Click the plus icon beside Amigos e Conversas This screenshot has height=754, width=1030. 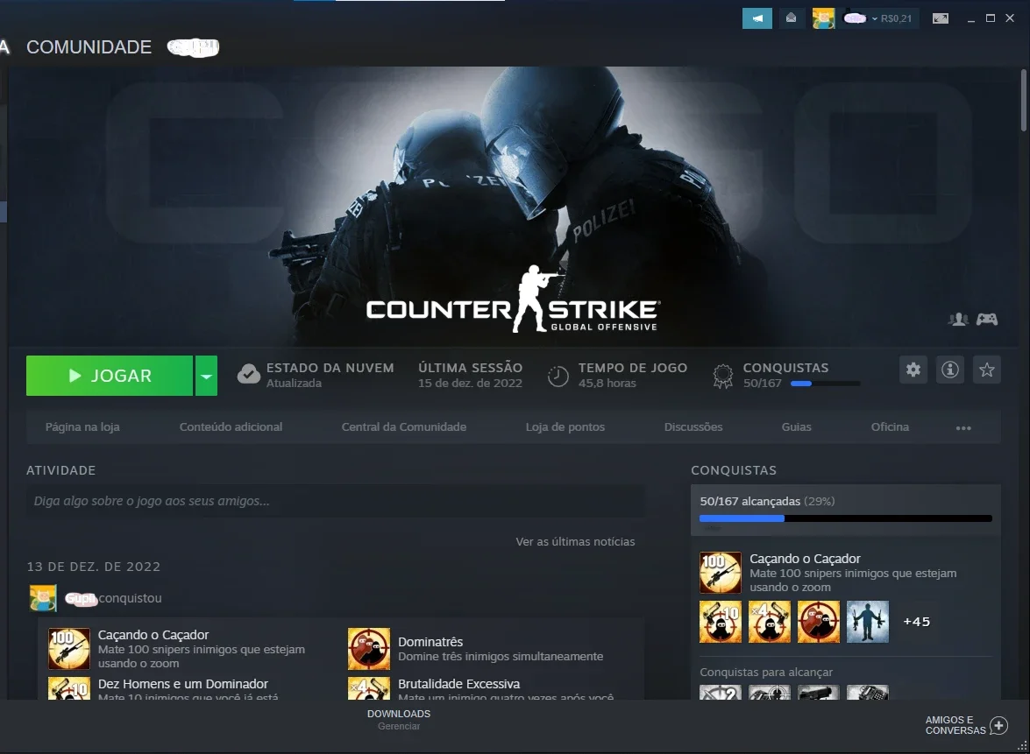[x=999, y=725]
